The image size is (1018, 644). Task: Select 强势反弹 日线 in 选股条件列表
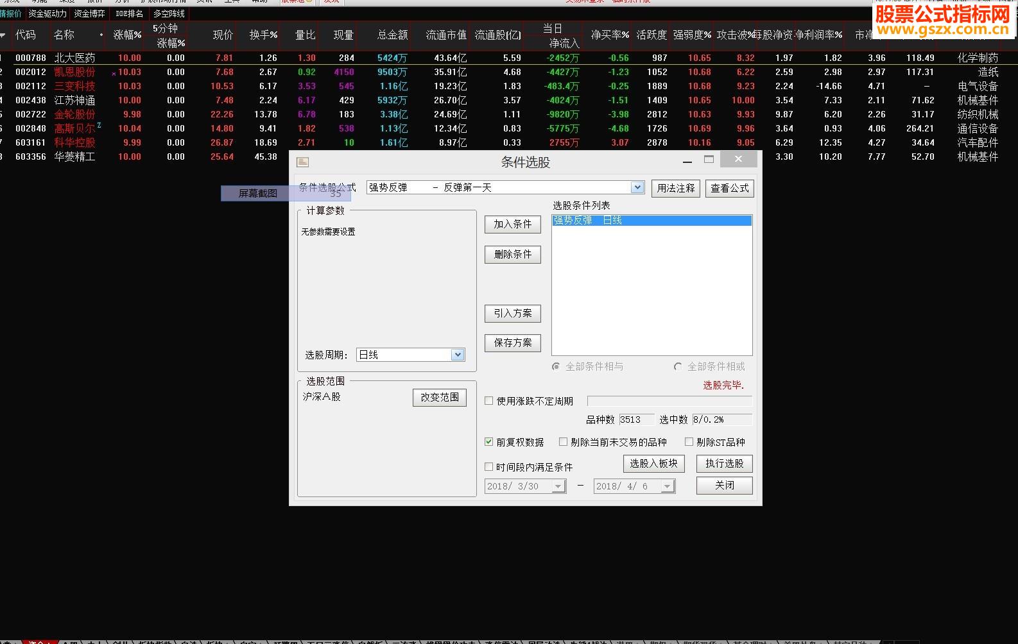pyautogui.click(x=651, y=220)
